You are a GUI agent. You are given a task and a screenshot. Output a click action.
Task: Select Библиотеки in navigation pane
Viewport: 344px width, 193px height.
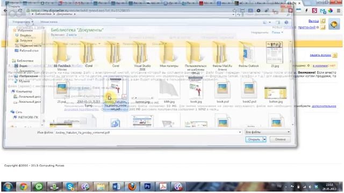point(25,61)
